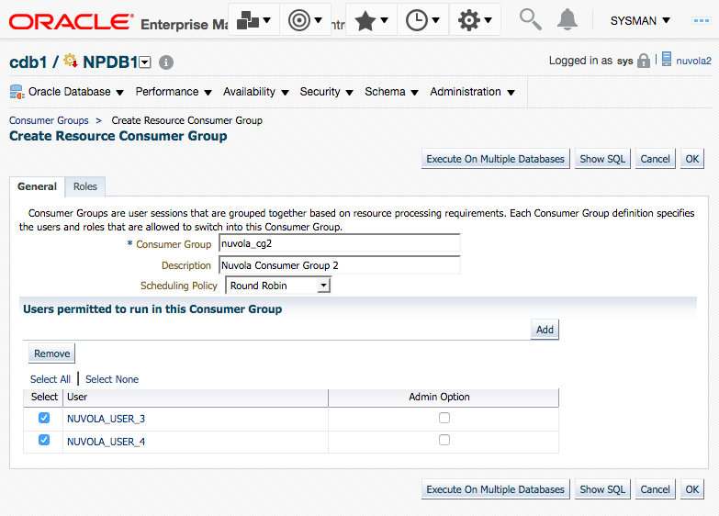719x516 pixels.
Task: Open the Availability menu
Action: (256, 92)
